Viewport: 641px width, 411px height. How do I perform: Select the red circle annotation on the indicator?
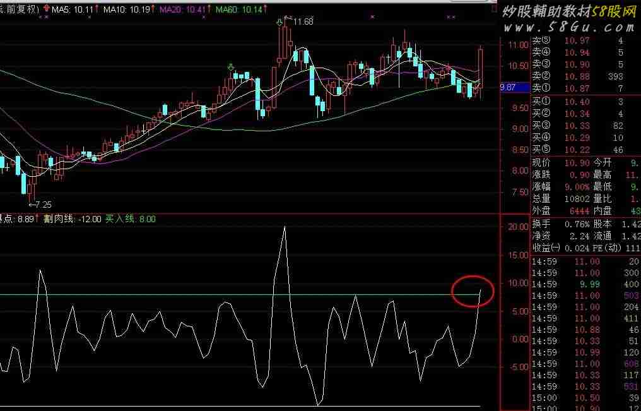click(x=472, y=291)
